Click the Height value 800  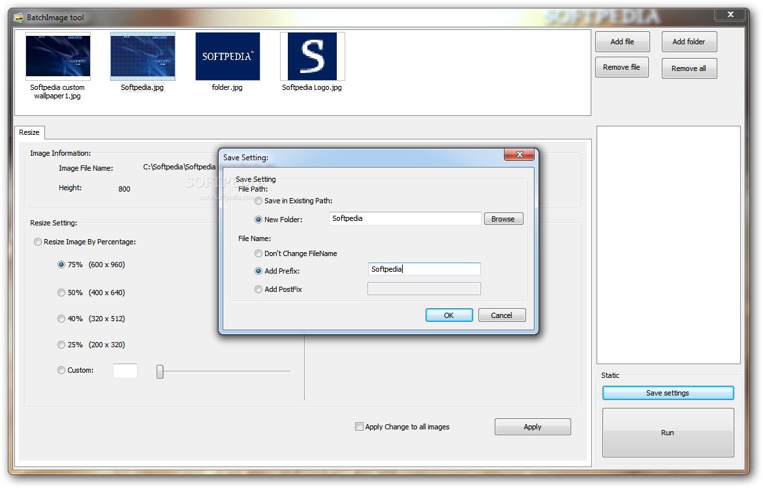click(124, 189)
